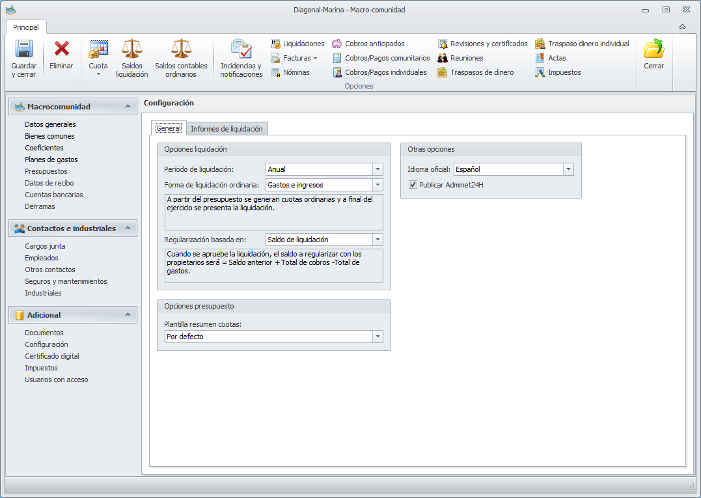The height and width of the screenshot is (498, 701).
Task: Open Cobros anticipados piggy bank item
Action: pos(368,44)
